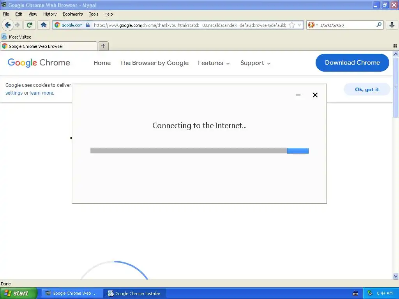Image resolution: width=399 pixels, height=299 pixels.
Task: Expand the Features dropdown
Action: pyautogui.click(x=214, y=63)
